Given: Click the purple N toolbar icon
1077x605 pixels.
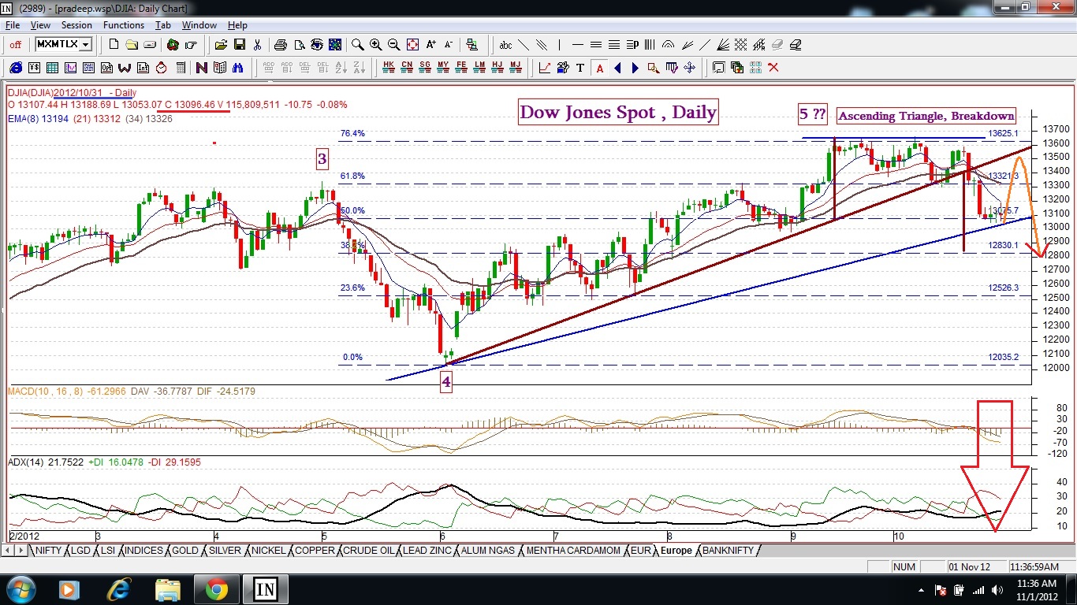Looking at the screenshot, I should pos(201,68).
